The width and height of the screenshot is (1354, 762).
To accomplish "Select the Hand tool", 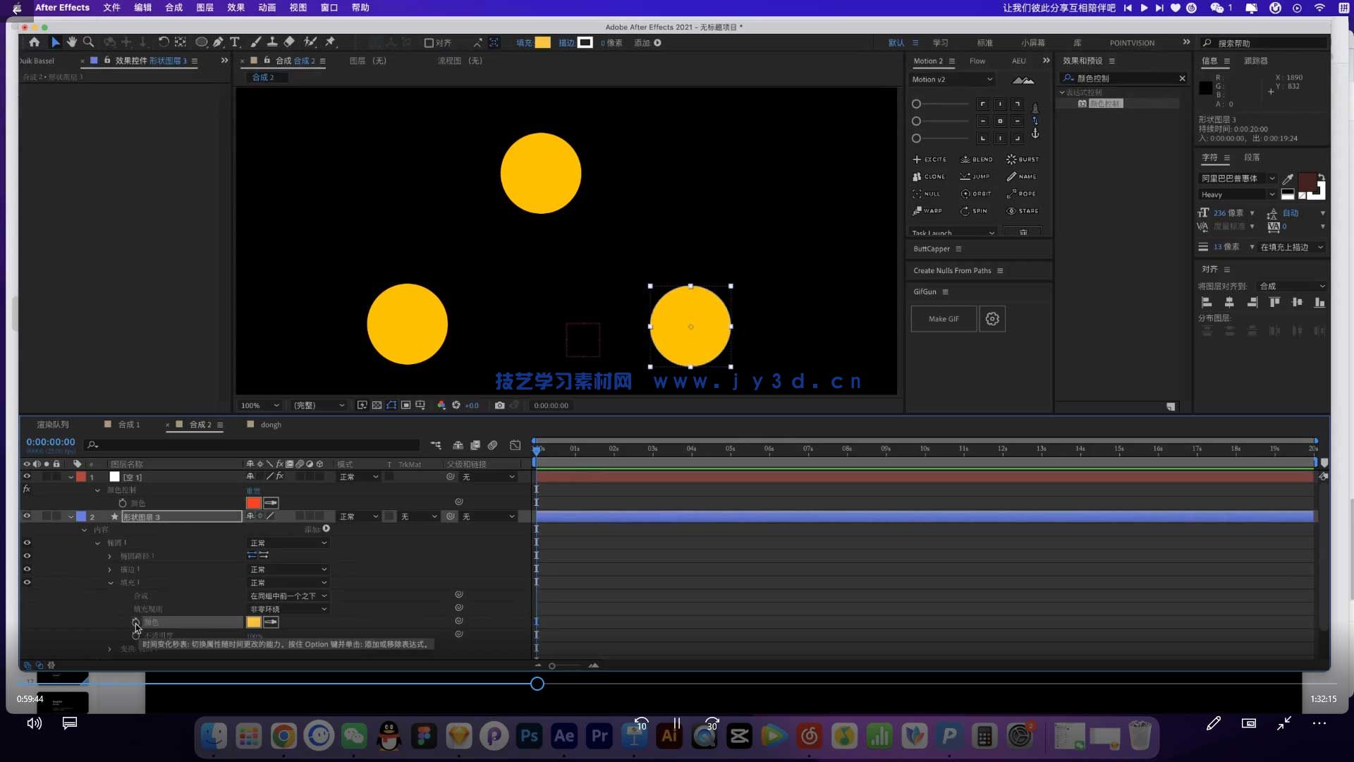I will click(x=72, y=42).
